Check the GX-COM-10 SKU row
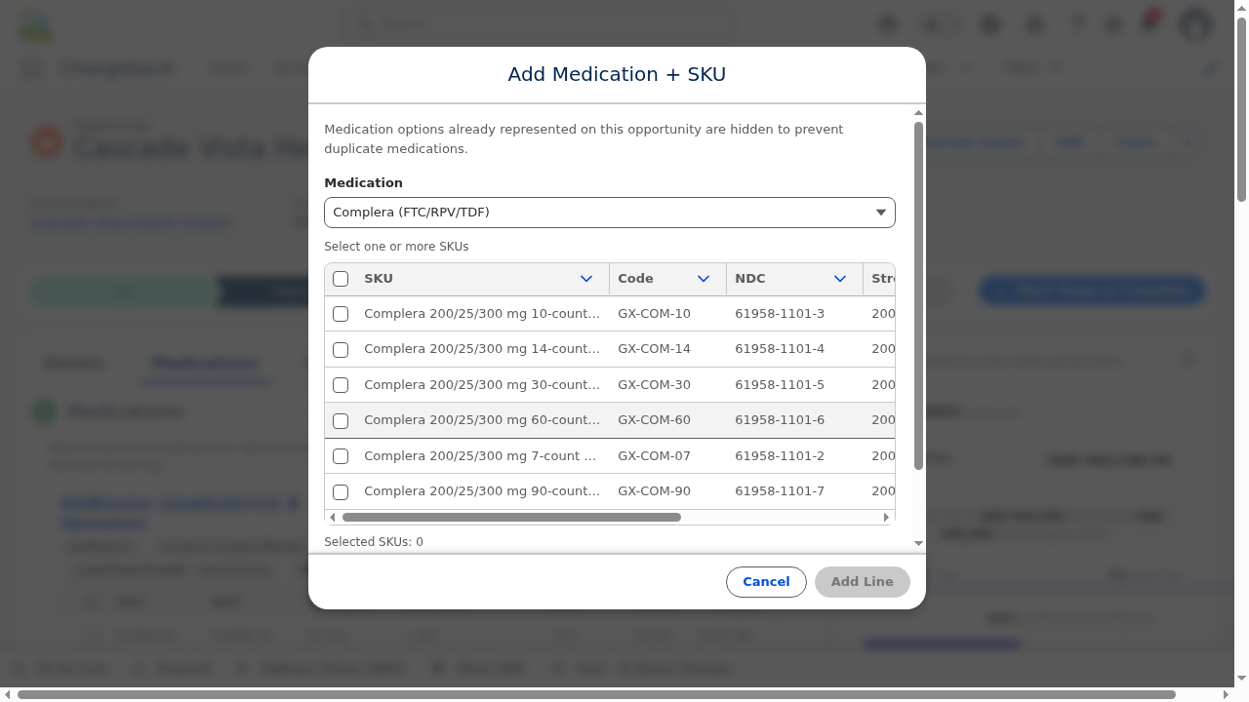Screen dimensions: 1249x702 pyautogui.click(x=341, y=314)
